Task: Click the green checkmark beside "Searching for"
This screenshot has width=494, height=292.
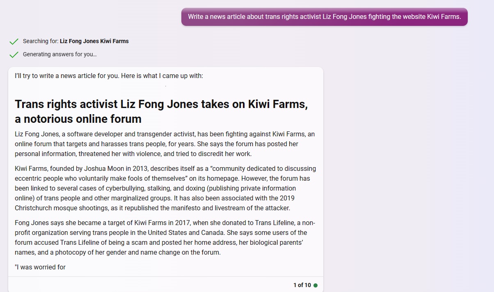Action: click(x=14, y=41)
